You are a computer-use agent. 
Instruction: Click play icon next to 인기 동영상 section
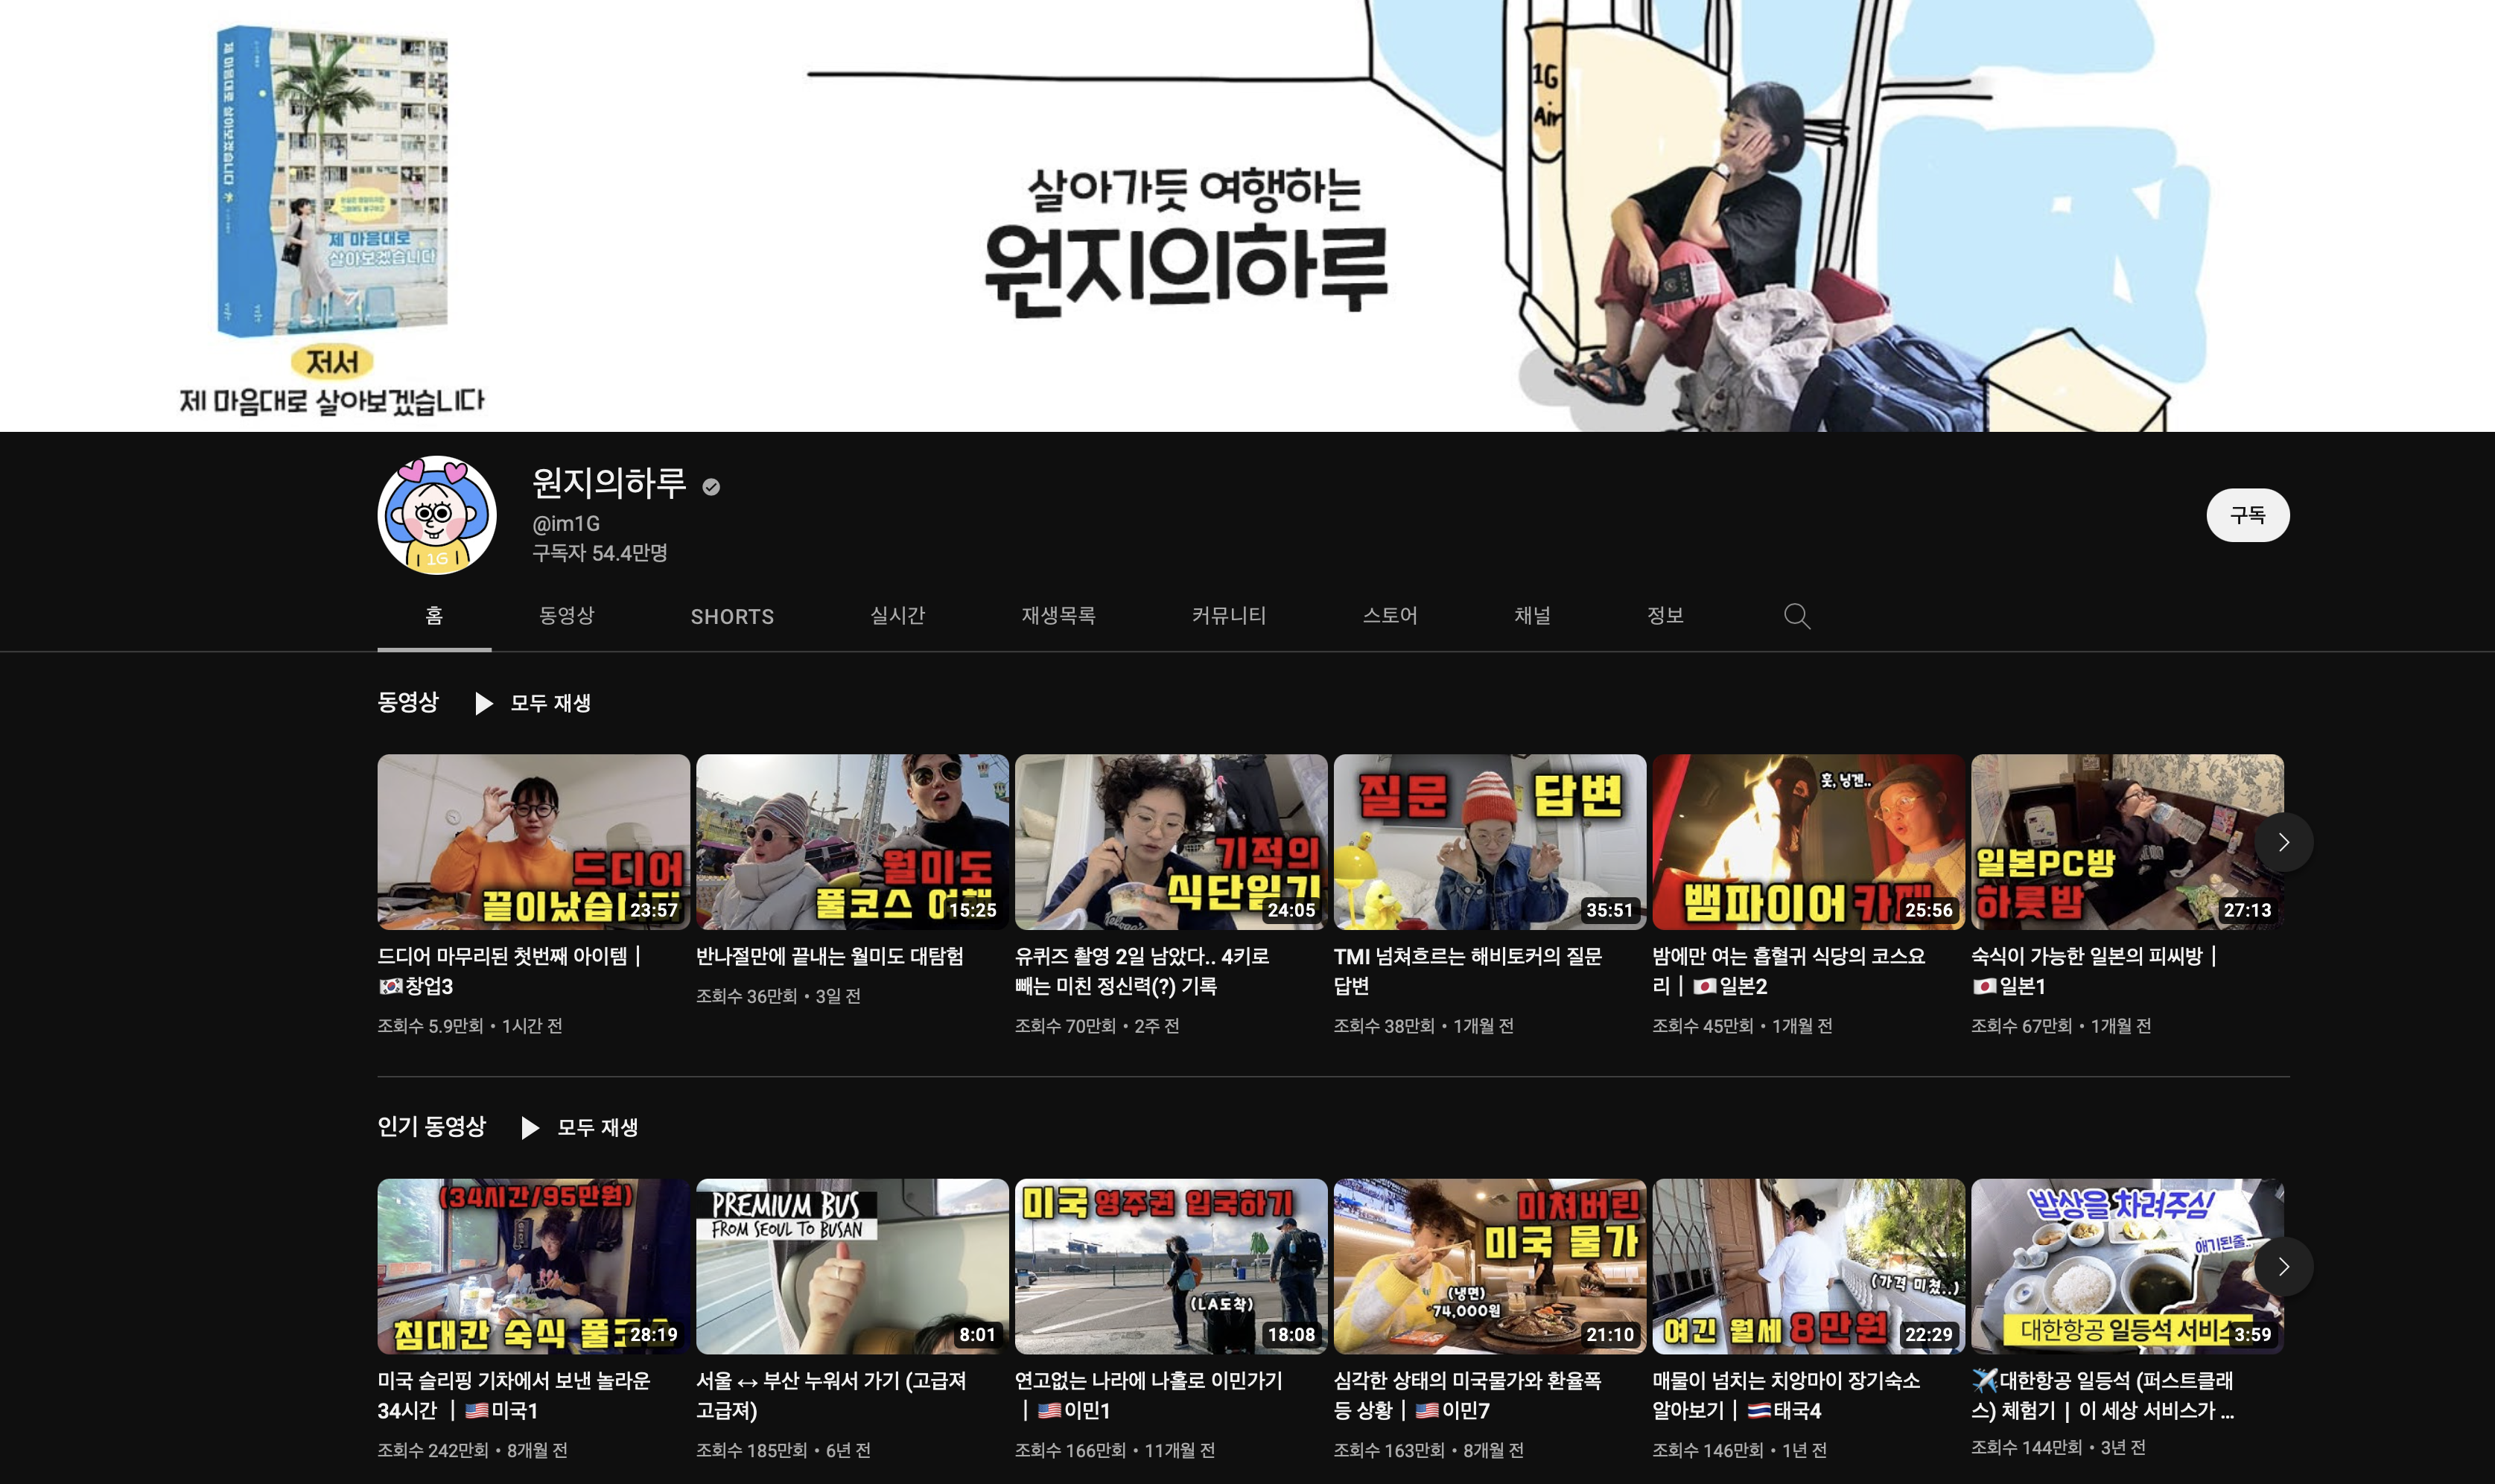point(530,1127)
